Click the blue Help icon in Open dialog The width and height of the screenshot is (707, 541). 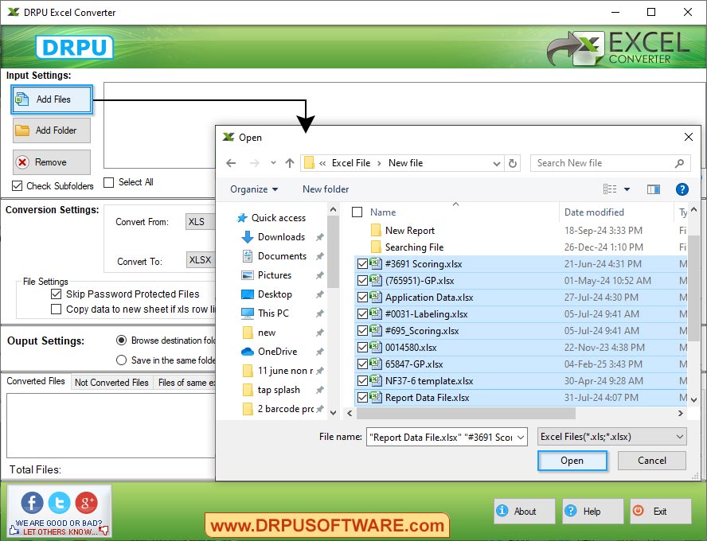click(682, 189)
